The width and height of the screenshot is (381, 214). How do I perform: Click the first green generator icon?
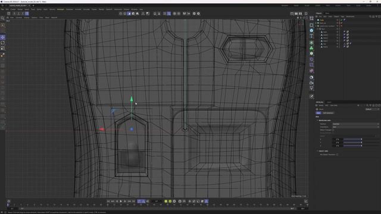[x=311, y=43]
